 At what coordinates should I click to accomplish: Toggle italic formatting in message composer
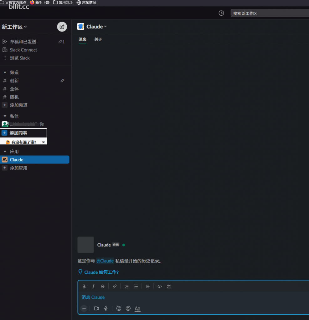(93, 286)
